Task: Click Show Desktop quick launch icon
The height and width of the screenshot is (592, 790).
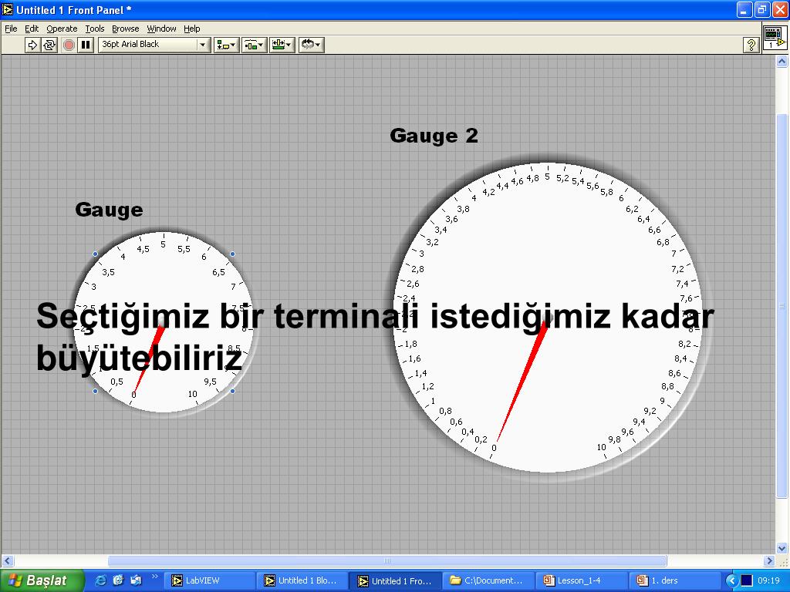Action: point(136,580)
